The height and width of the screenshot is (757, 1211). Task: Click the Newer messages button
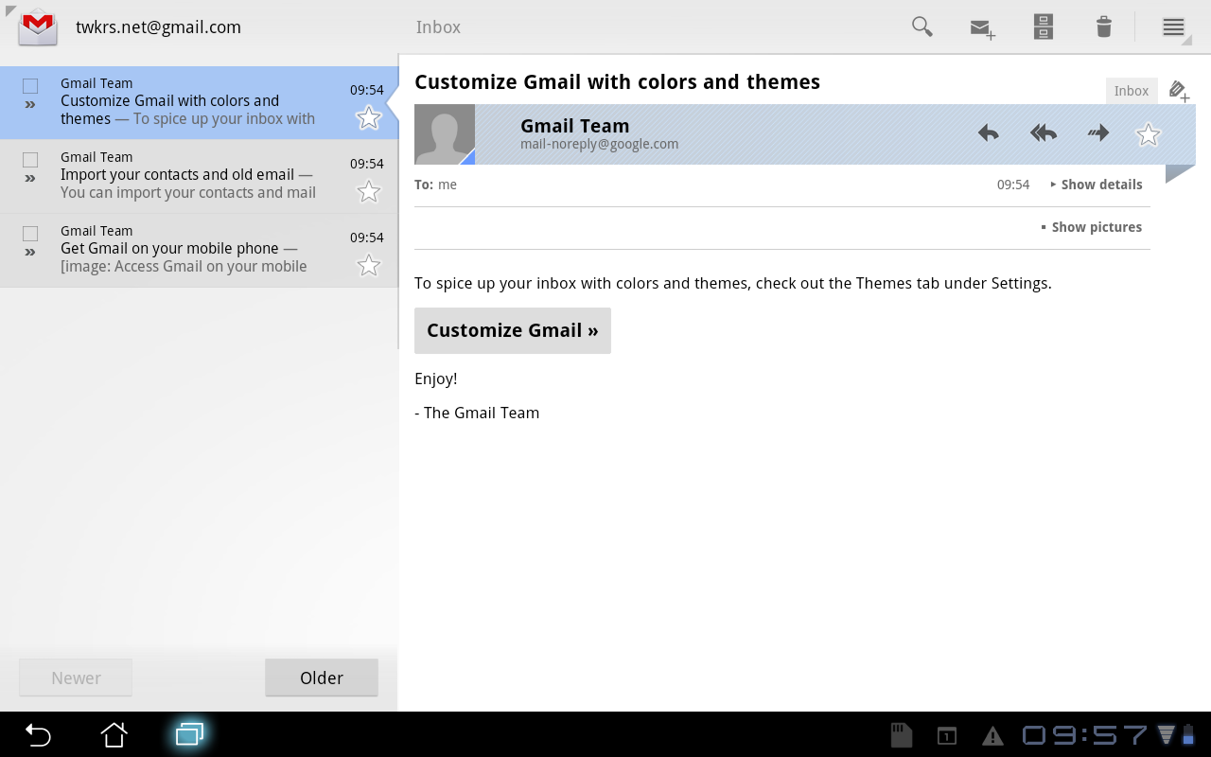(76, 678)
